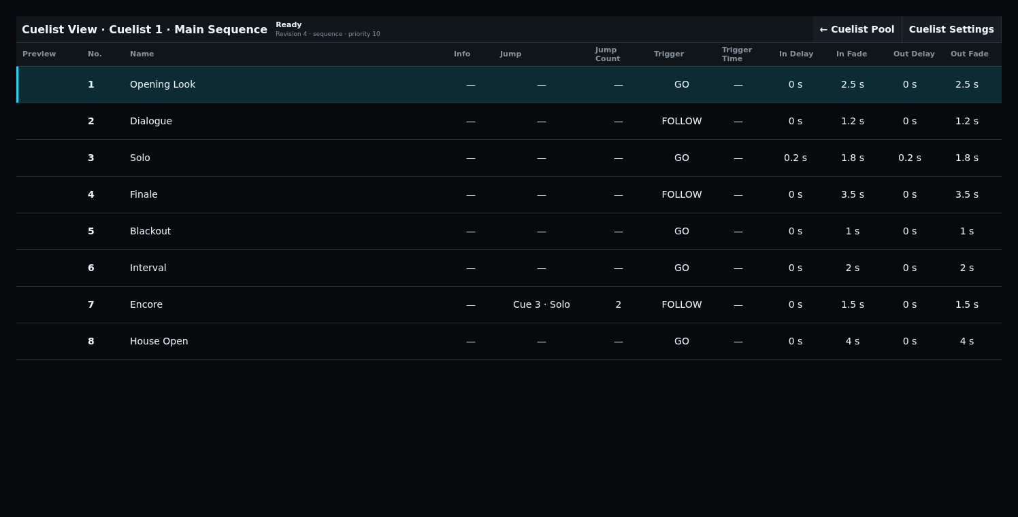Viewport: 1018px width, 517px height.
Task: Click the Solo cue's In Delay 0.2 s
Action: pyautogui.click(x=795, y=158)
